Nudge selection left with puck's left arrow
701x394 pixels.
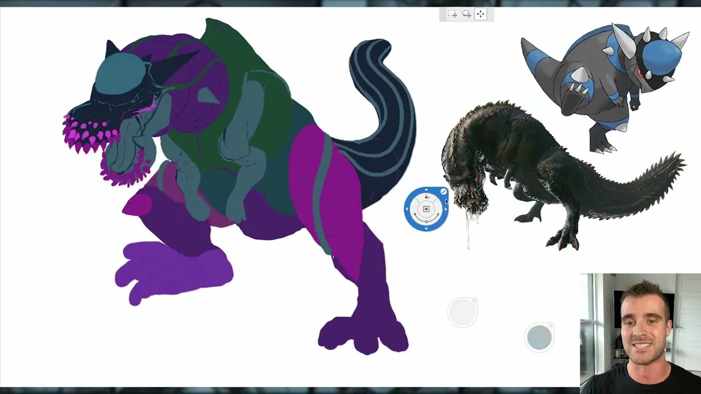pyautogui.click(x=407, y=209)
